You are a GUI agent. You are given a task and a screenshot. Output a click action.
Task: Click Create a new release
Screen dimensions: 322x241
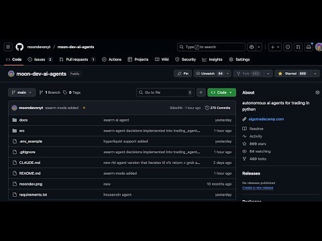pyautogui.click(x=258, y=187)
